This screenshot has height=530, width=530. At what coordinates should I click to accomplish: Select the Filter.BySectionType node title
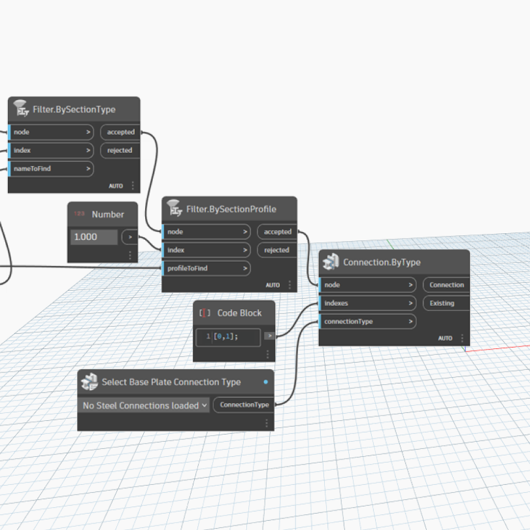[x=74, y=110]
